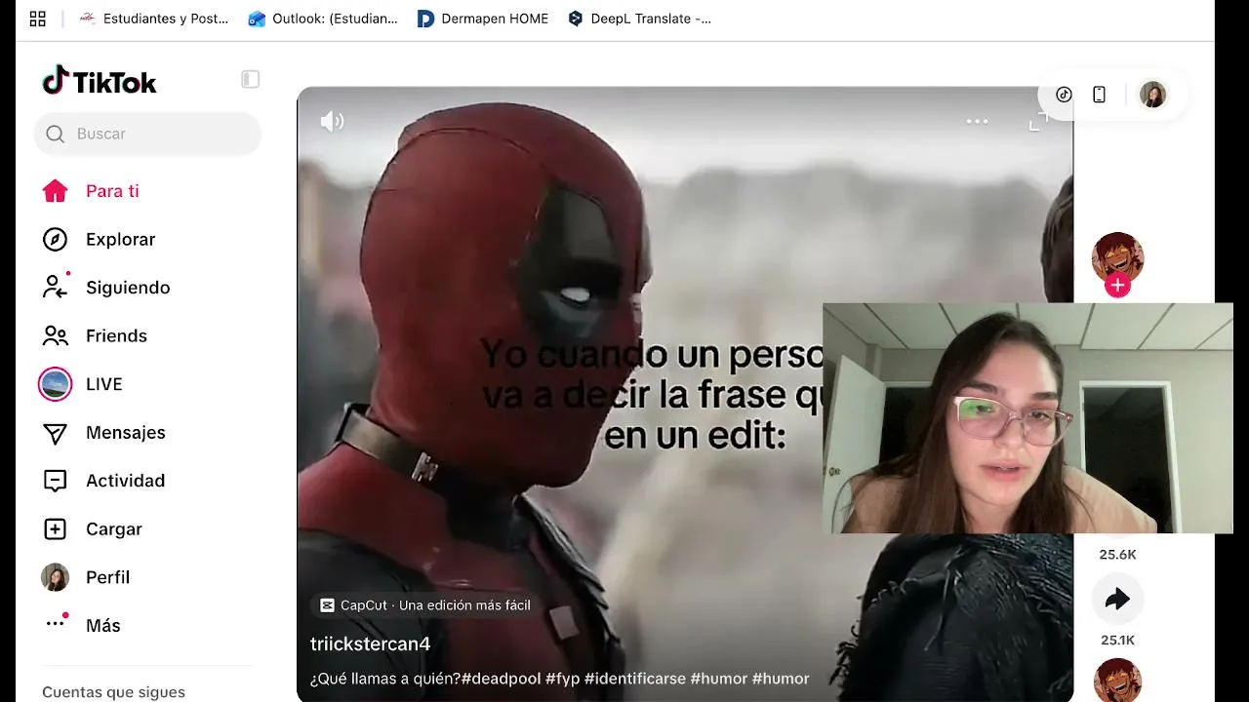Open the video creator's avatar
Screen dimensions: 1249x702
[x=1117, y=258]
